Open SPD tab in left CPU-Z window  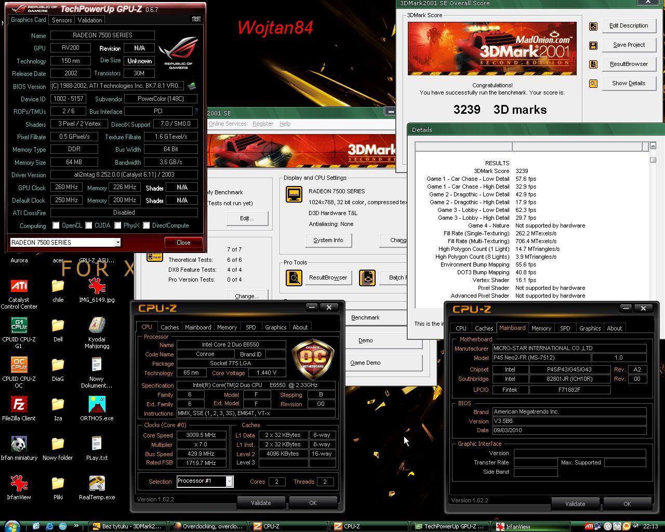tap(250, 327)
